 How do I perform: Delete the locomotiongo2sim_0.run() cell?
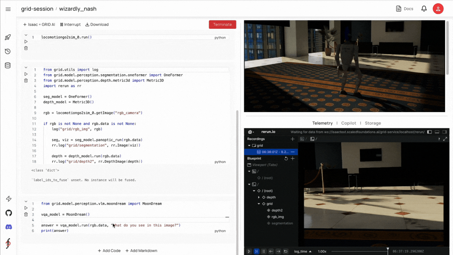26,48
